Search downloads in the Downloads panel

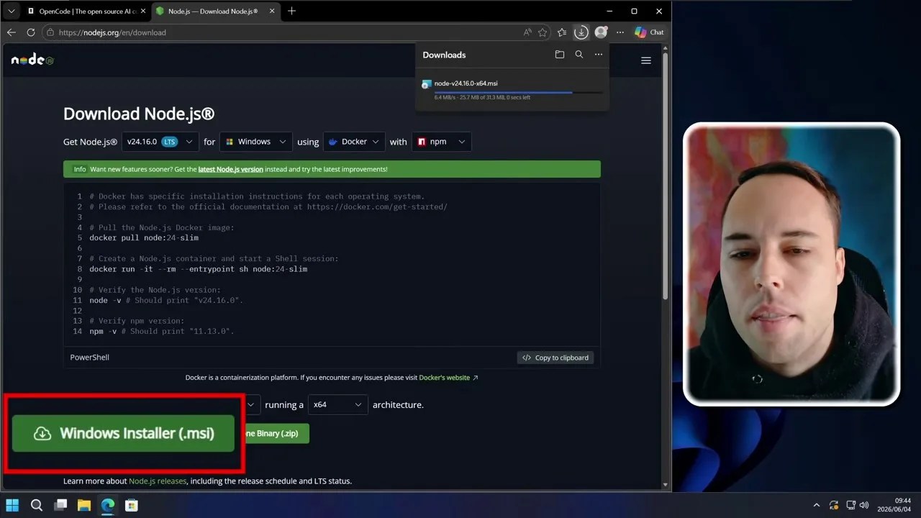click(x=579, y=55)
